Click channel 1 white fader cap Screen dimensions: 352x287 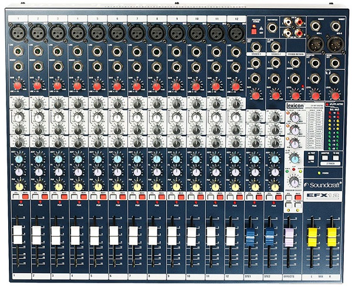coord(18,235)
